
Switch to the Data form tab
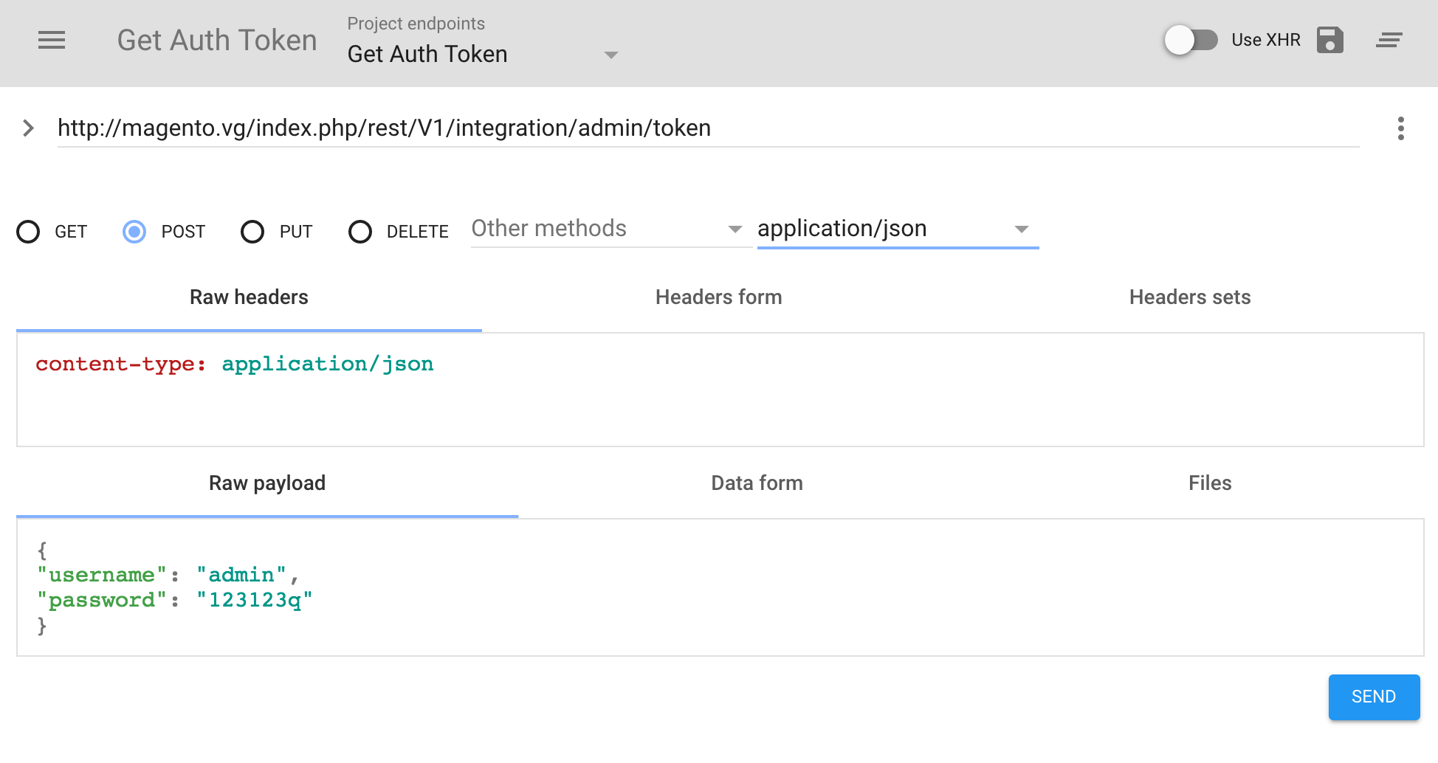click(x=757, y=483)
